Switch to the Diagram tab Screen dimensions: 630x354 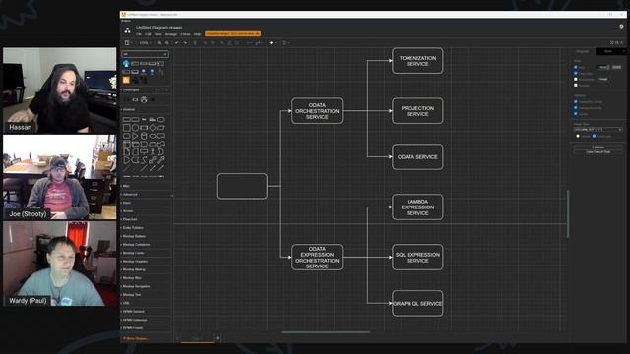583,51
